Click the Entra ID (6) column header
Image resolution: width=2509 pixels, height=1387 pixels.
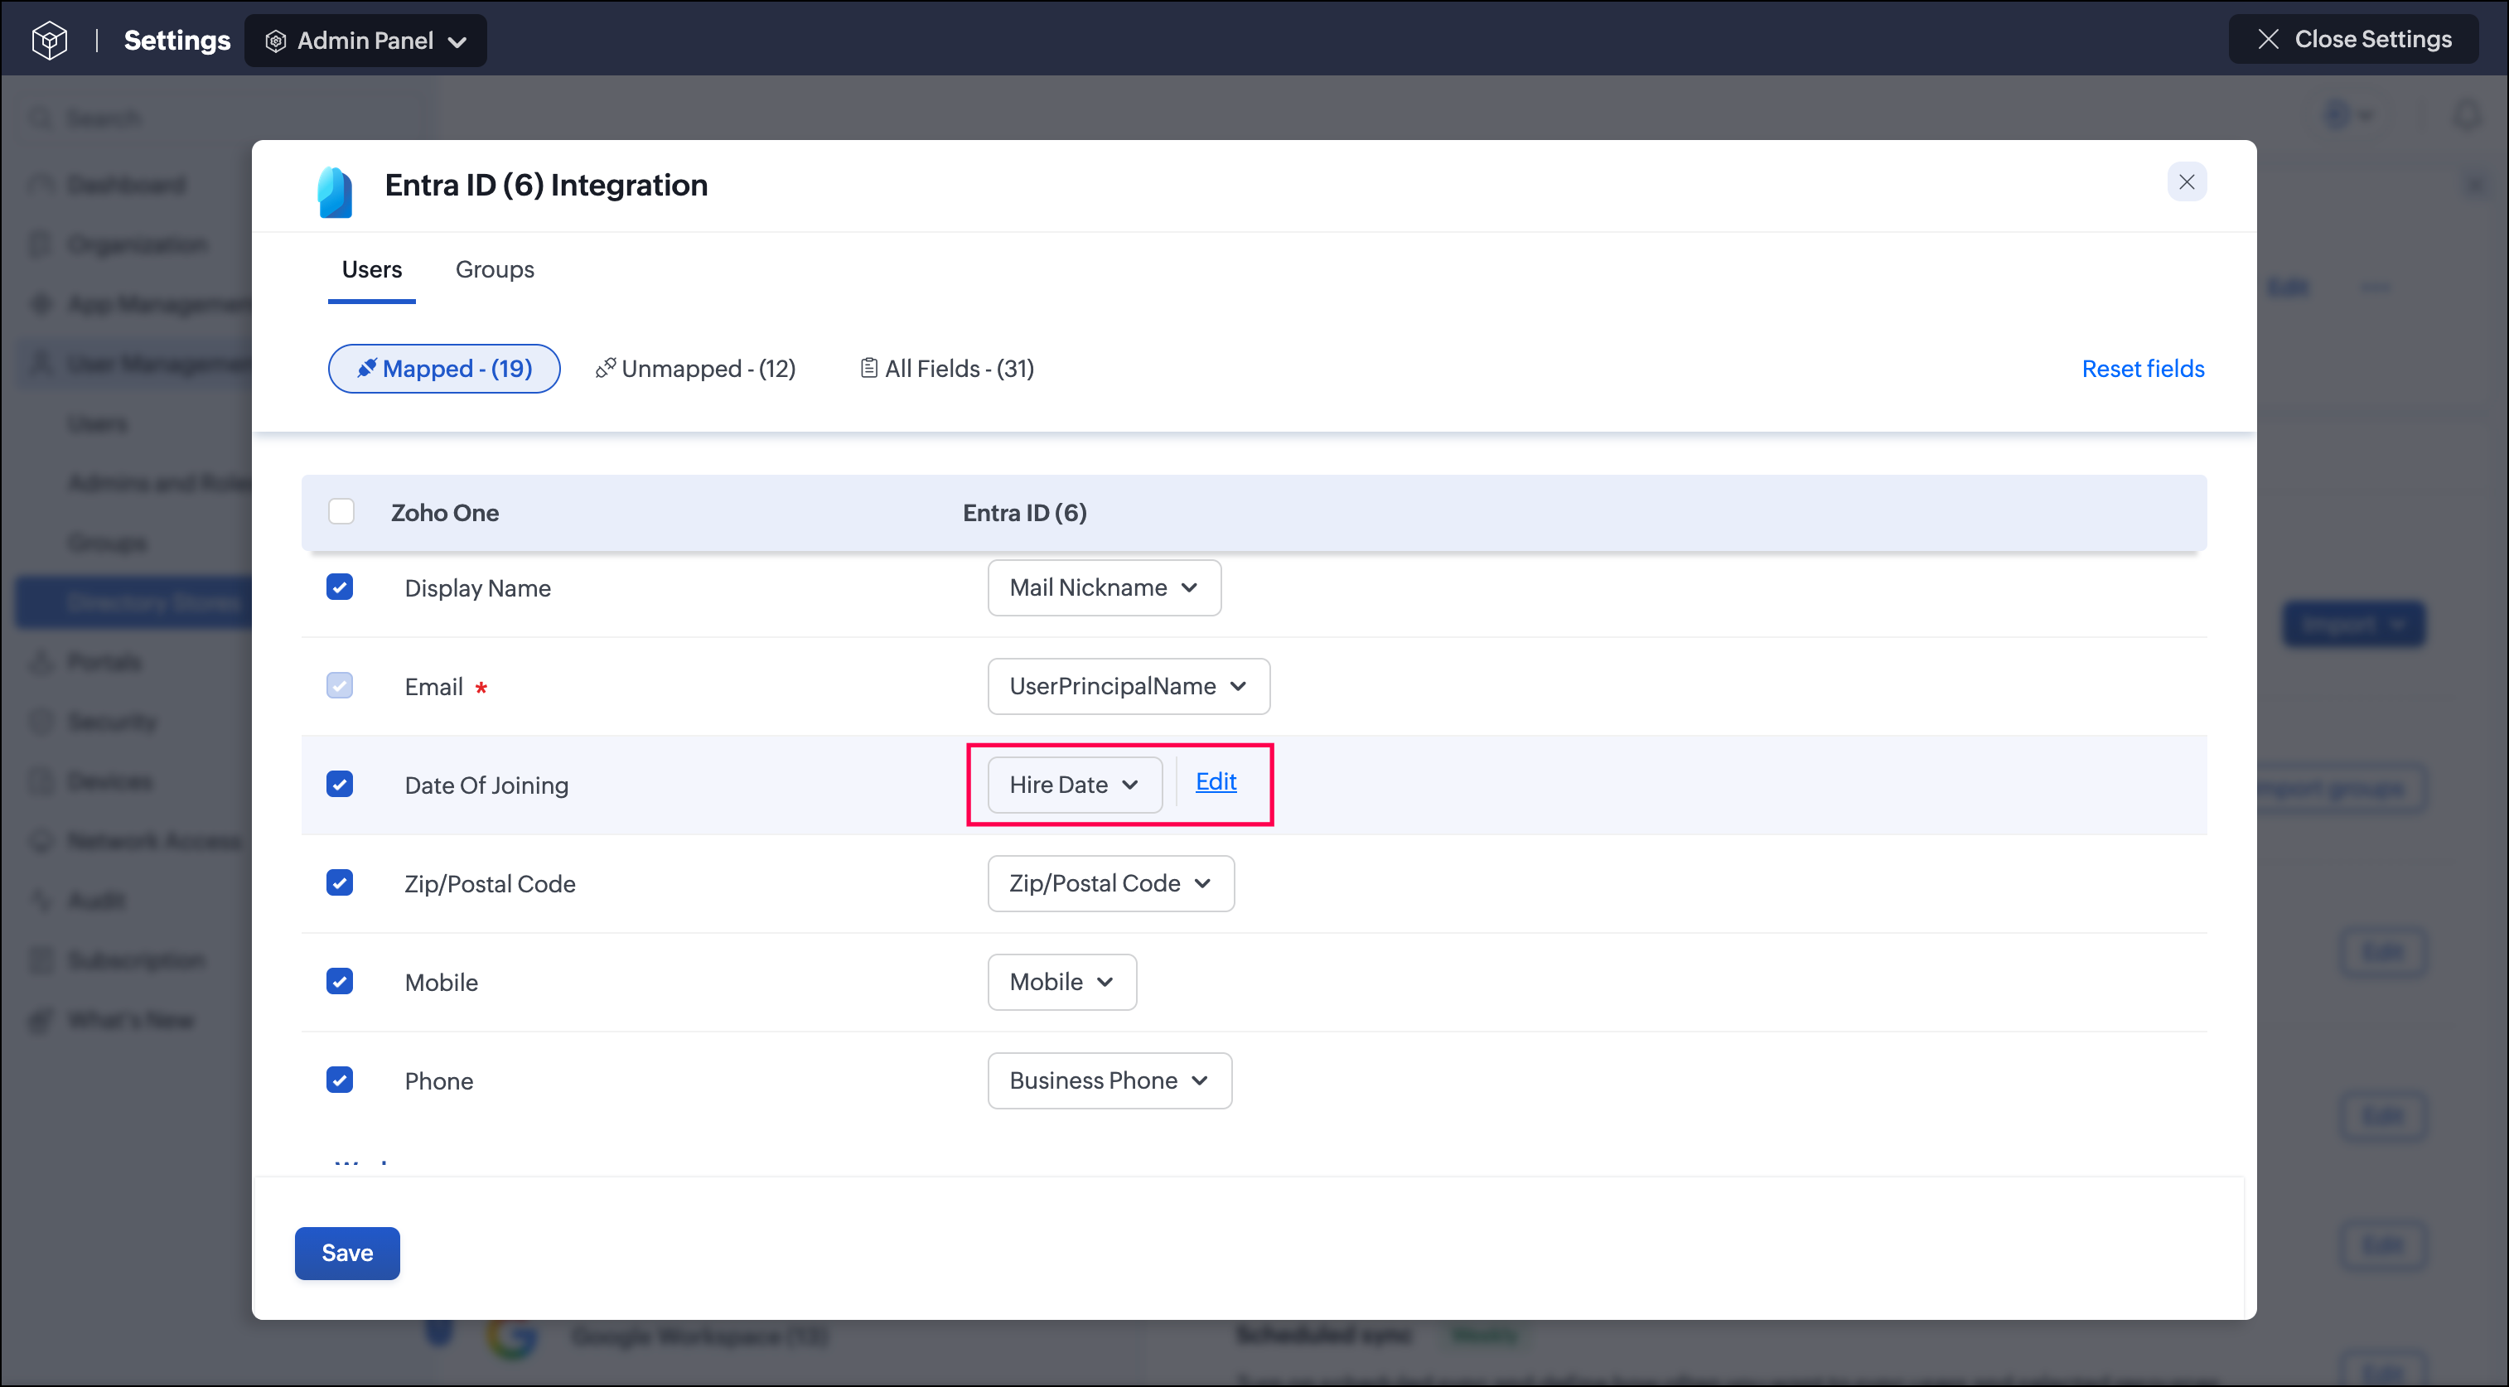(x=1025, y=512)
